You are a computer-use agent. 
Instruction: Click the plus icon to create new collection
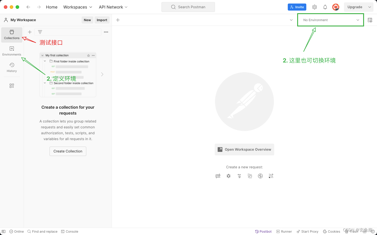click(x=30, y=32)
